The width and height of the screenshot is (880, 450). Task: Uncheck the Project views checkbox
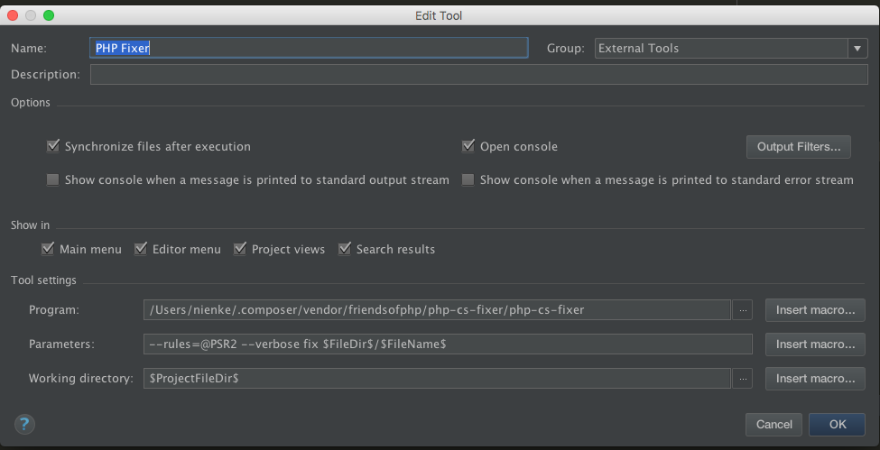click(x=240, y=249)
